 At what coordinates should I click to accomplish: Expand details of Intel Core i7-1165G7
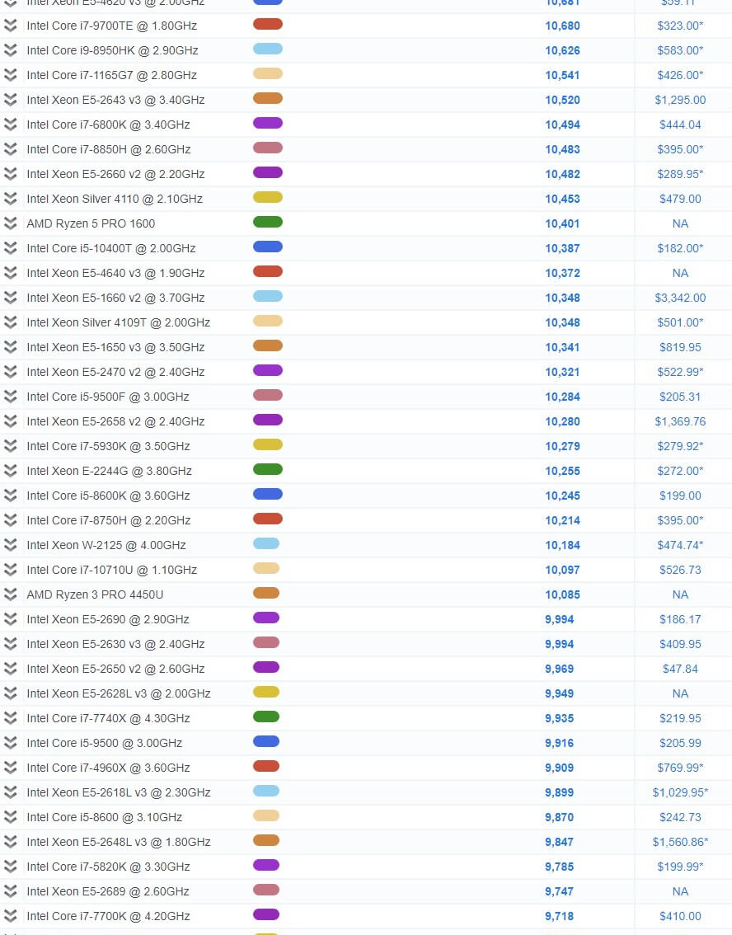pyautogui.click(x=10, y=75)
